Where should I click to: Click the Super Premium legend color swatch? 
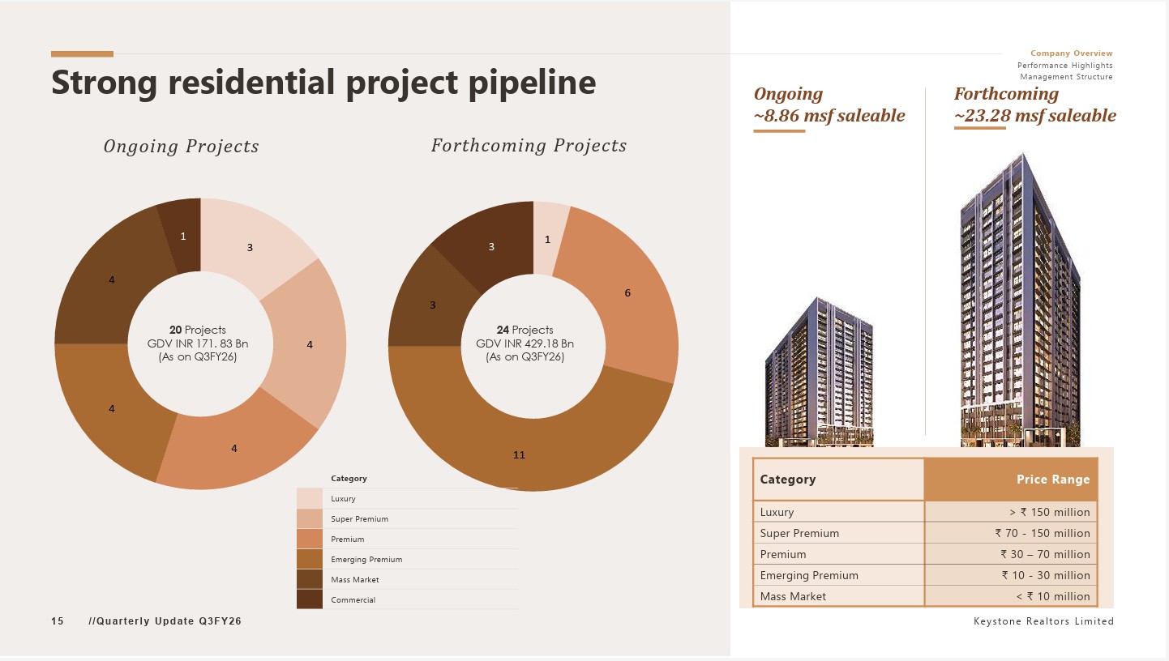[310, 518]
